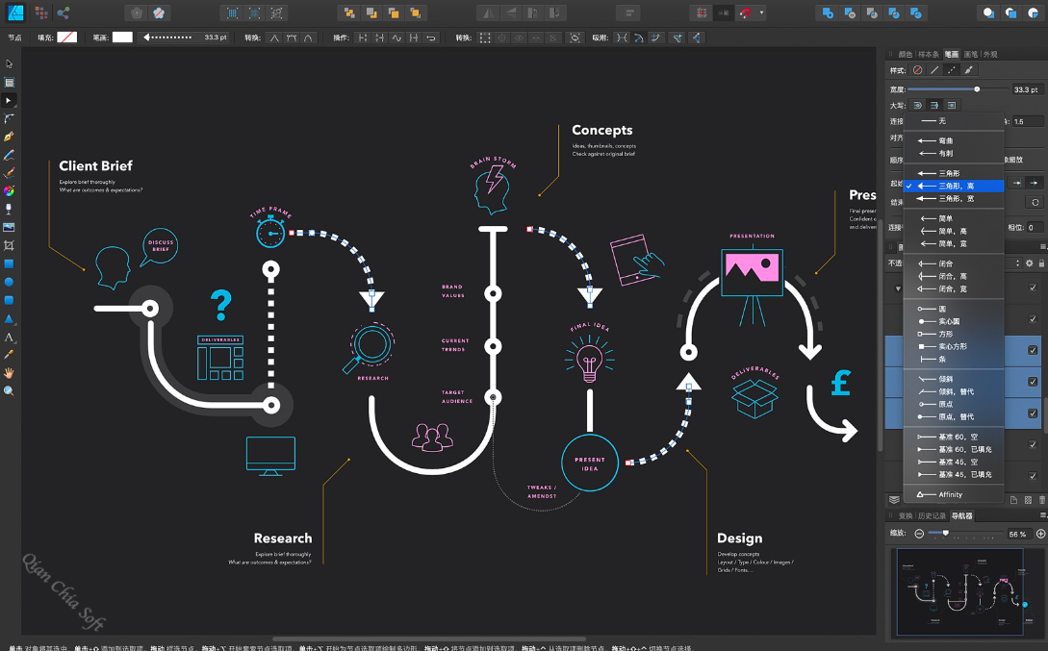Select the Place Image tool
Screen dimensions: 1048x651
[x=9, y=227]
